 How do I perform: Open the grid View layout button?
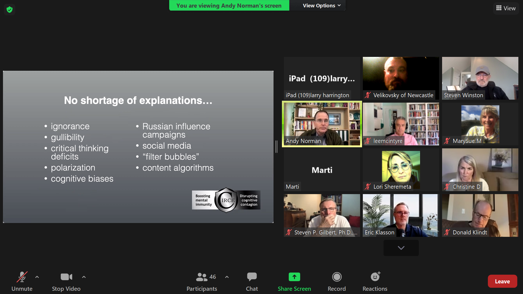[x=506, y=8]
